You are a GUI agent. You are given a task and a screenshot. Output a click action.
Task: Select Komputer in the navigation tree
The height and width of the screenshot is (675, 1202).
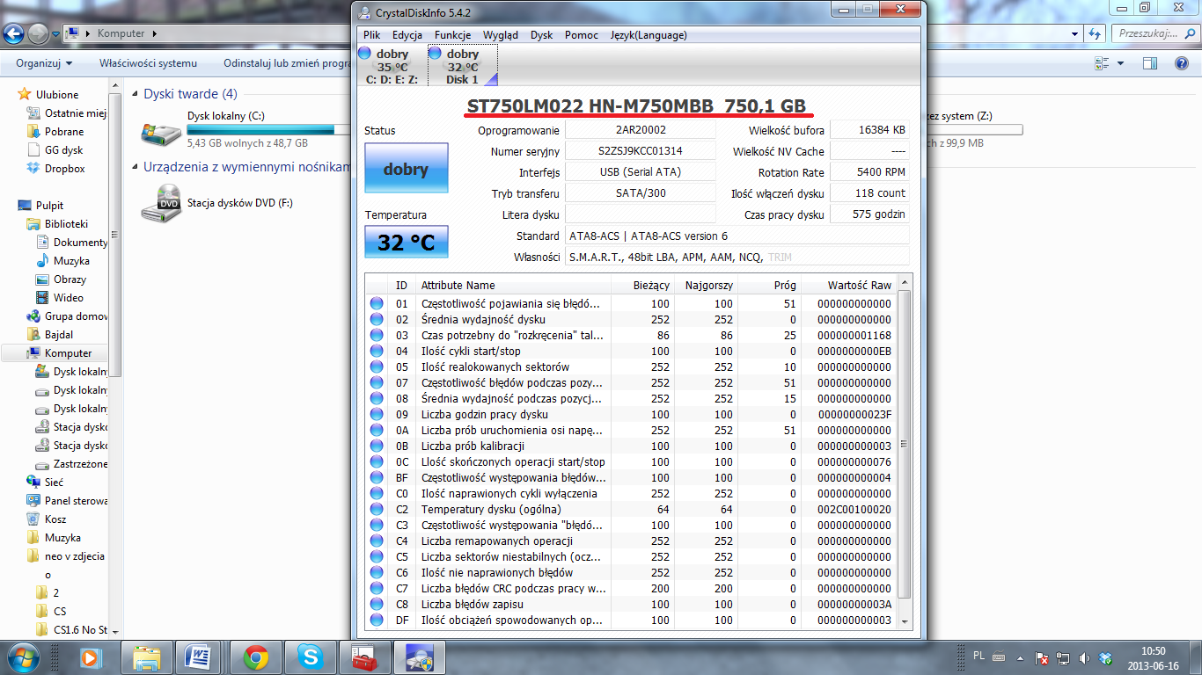(x=69, y=352)
